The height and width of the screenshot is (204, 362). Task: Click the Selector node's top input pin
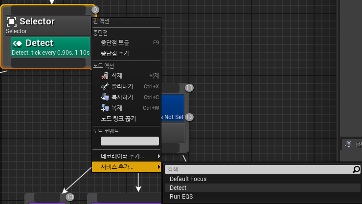[x=48, y=10]
